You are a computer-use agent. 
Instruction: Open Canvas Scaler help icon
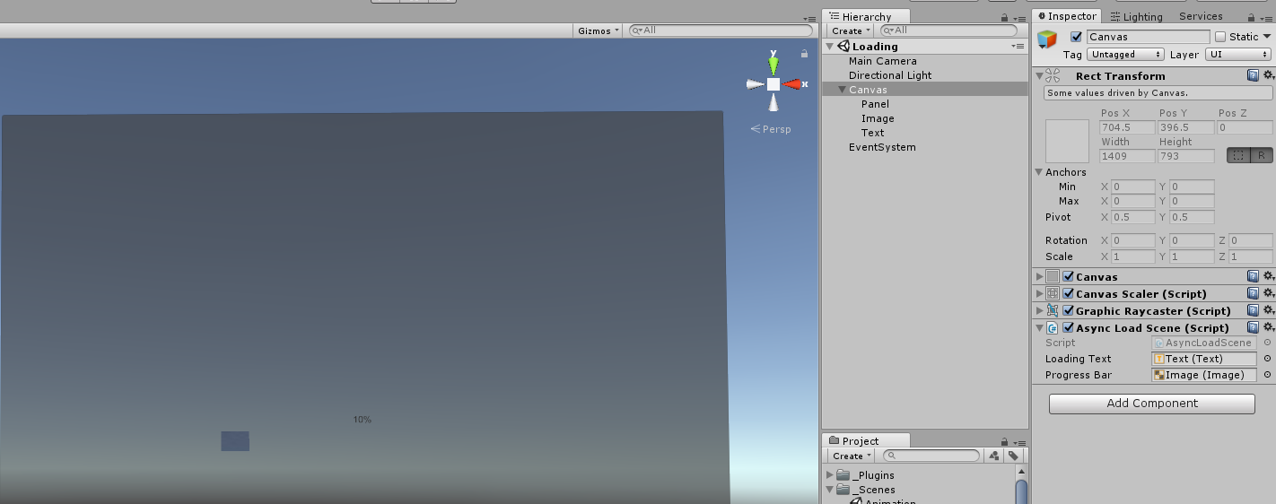click(1253, 294)
